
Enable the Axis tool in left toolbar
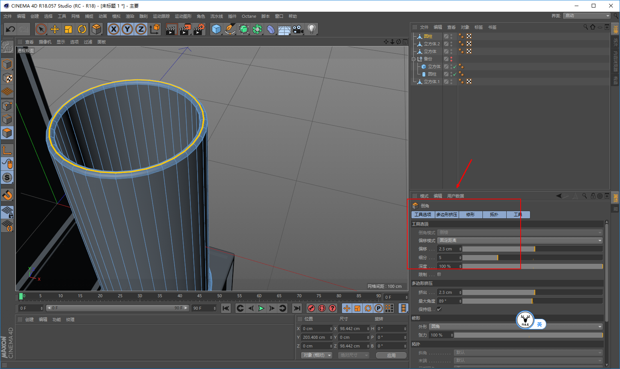click(x=7, y=150)
